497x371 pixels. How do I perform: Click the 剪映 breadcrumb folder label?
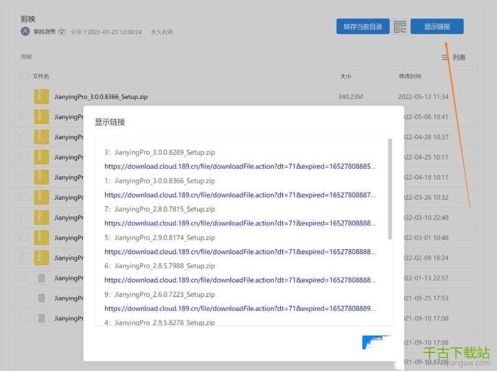(26, 57)
